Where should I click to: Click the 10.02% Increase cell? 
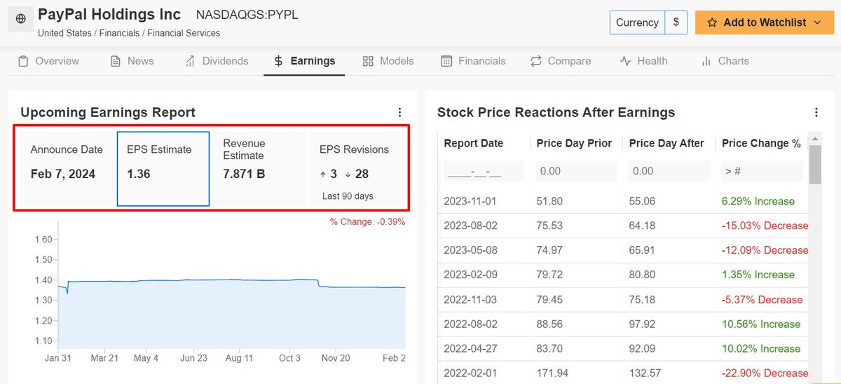click(x=761, y=348)
